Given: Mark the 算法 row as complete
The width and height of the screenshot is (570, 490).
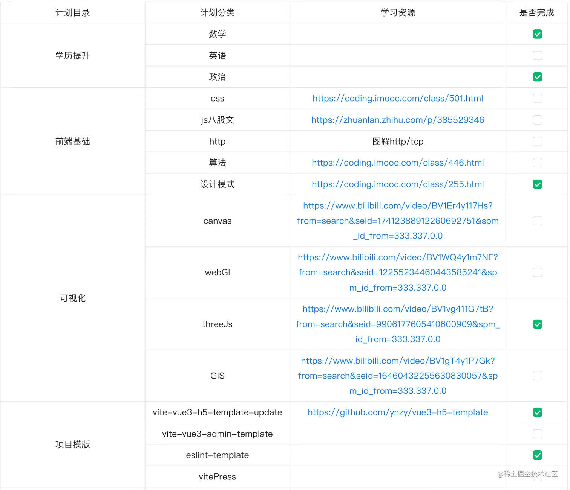Looking at the screenshot, I should click(x=537, y=163).
